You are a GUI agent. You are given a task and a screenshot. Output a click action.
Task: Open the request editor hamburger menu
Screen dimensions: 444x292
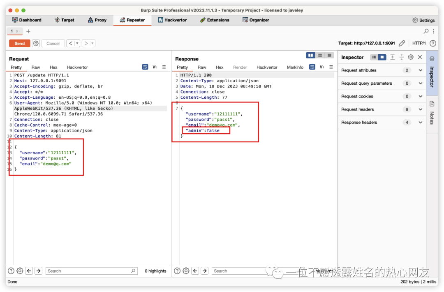tap(164, 67)
